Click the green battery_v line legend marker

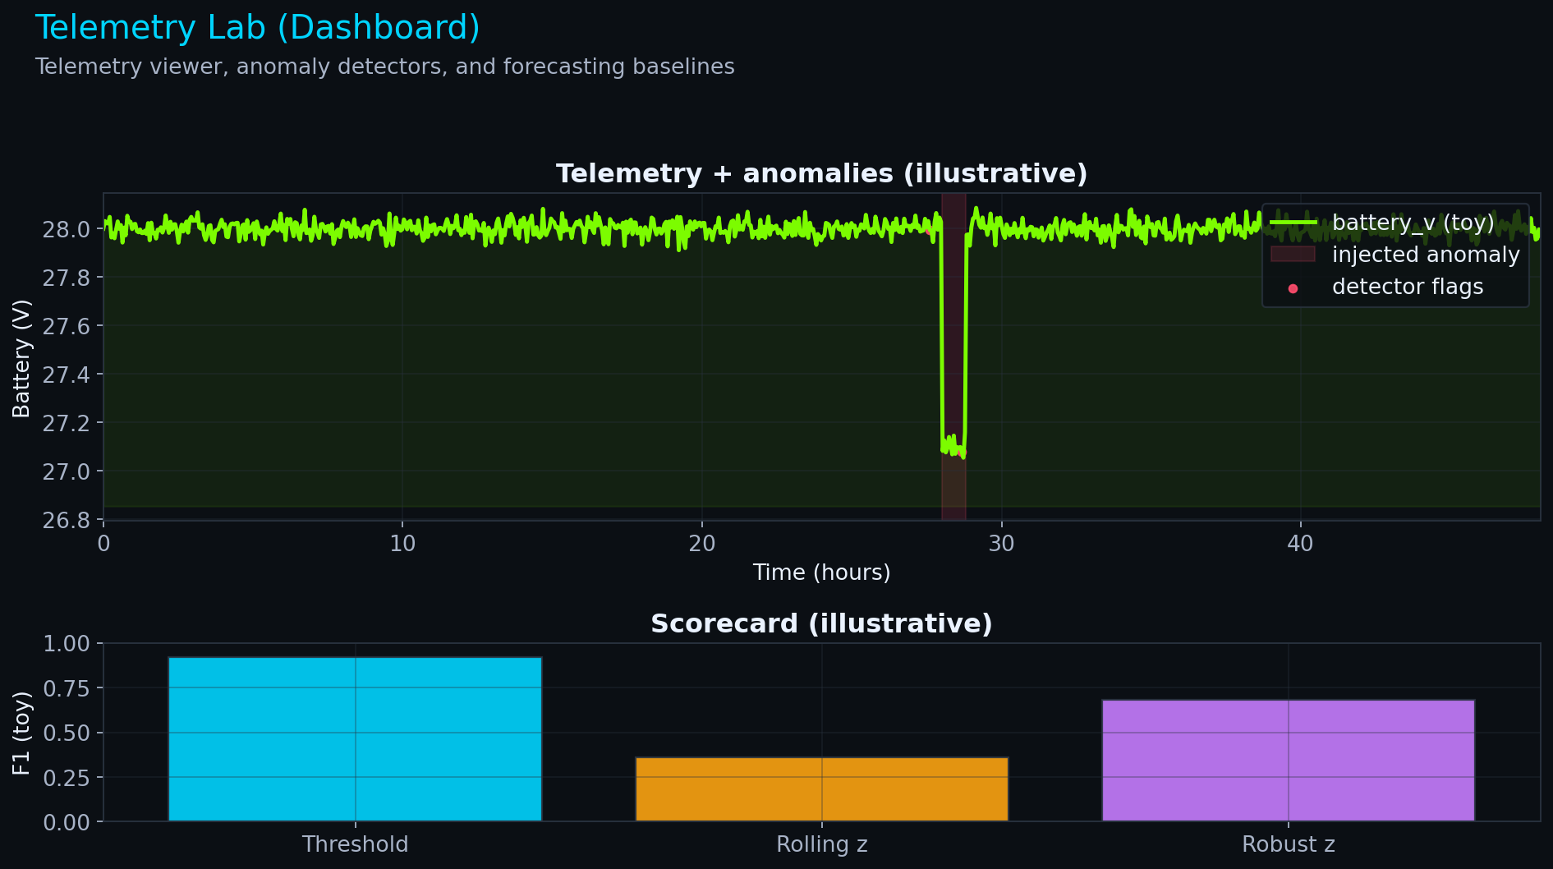pos(1293,223)
